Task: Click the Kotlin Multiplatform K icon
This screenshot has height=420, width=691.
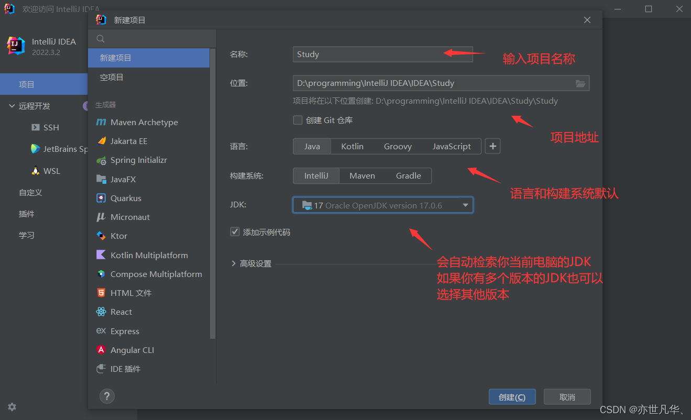Action: pyautogui.click(x=101, y=255)
